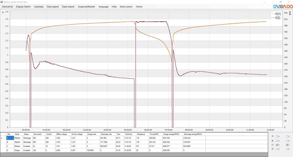Click the Charge mode cell in row D
Screen dimensions: 293x157
point(18,150)
